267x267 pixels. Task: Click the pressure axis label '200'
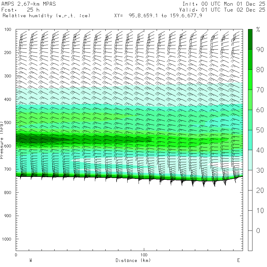[x=8, y=53]
